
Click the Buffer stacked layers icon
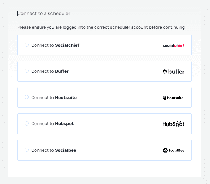pyautogui.click(x=165, y=71)
